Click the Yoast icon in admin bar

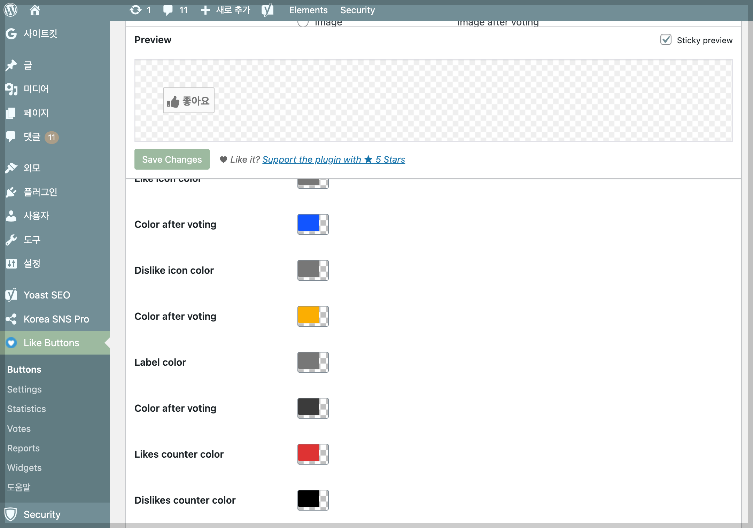point(267,10)
